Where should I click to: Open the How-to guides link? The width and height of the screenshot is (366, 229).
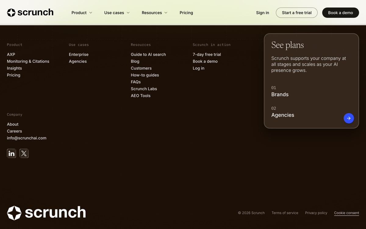click(x=145, y=75)
